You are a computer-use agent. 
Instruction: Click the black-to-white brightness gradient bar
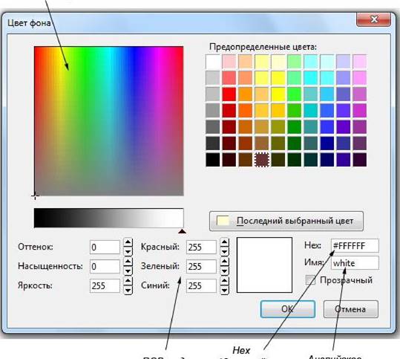pyautogui.click(x=108, y=218)
